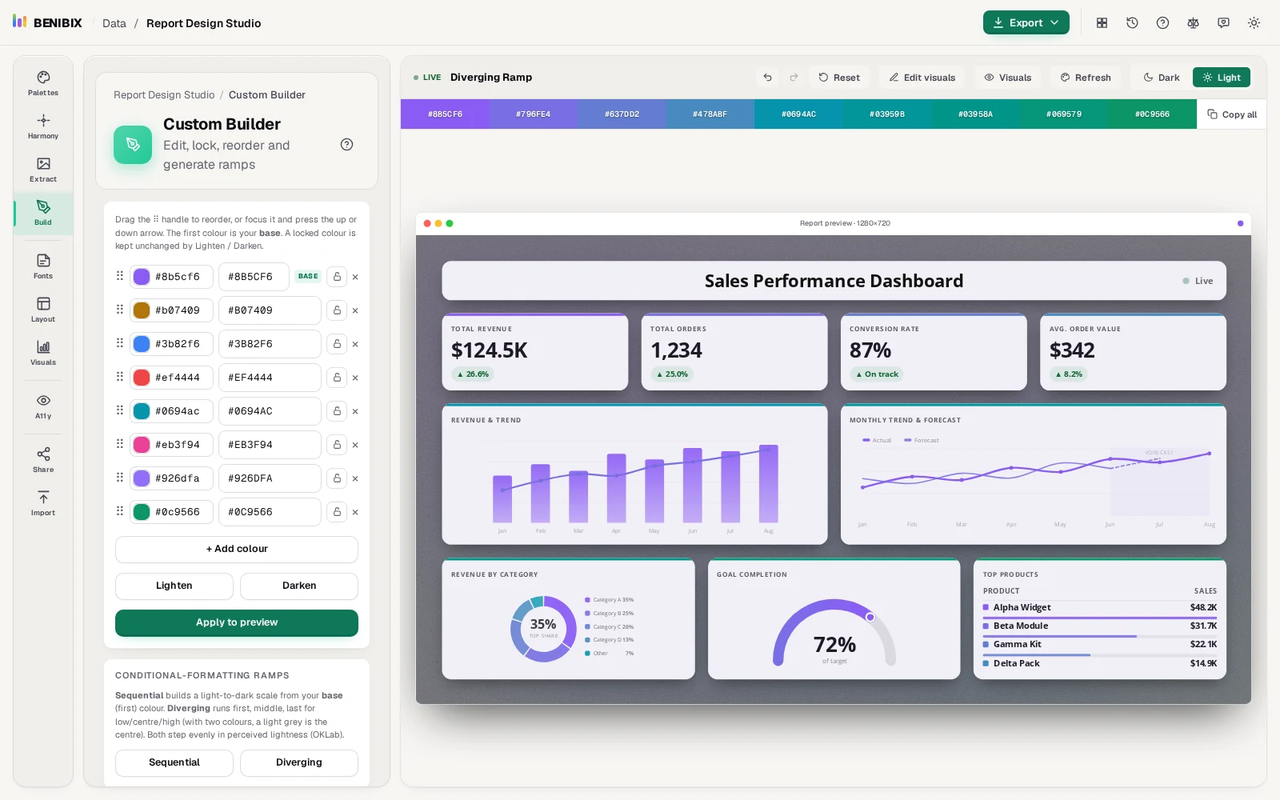The width and height of the screenshot is (1280, 800).
Task: Open the A11y accessibility section
Action: click(x=43, y=406)
